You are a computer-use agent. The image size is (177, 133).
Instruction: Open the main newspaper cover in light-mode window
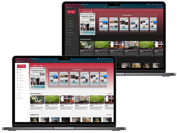click(38, 78)
